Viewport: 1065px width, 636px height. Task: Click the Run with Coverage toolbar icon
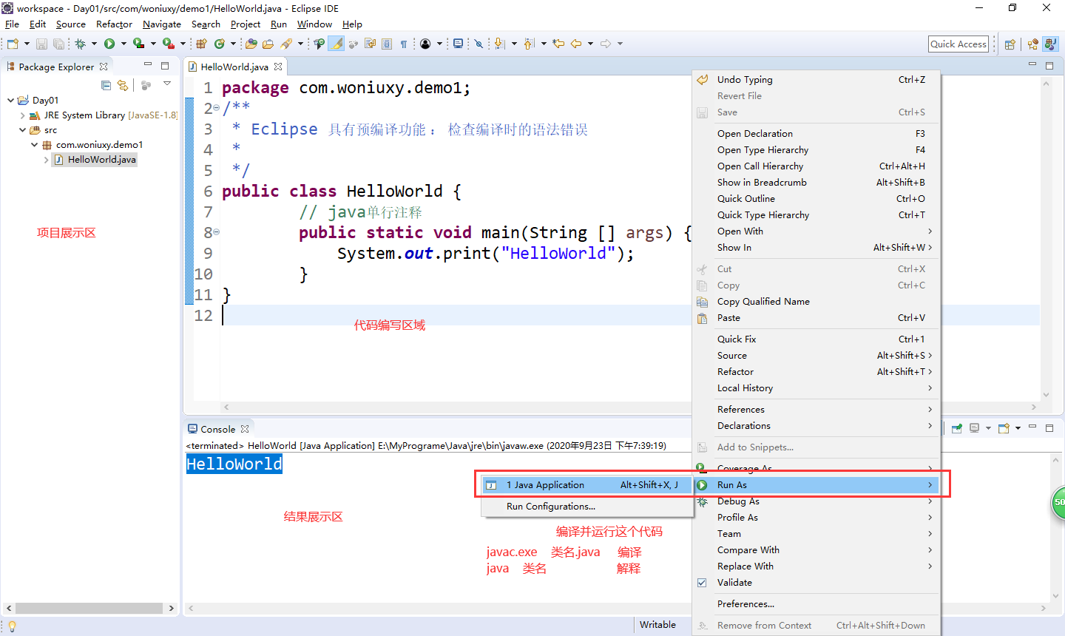click(x=138, y=44)
